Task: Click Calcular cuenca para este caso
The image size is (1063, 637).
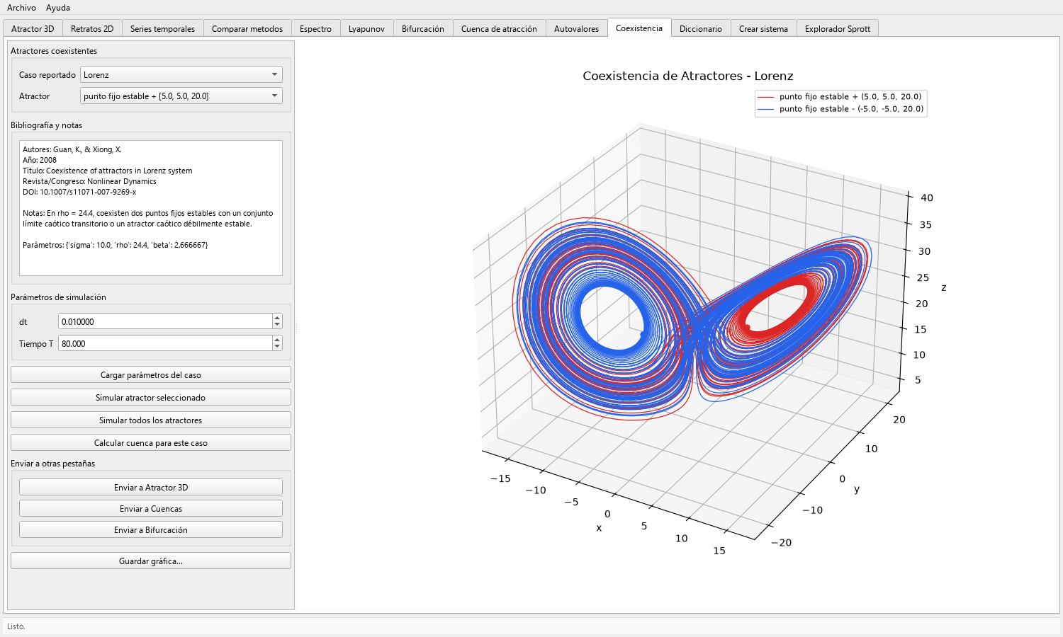Action: (x=151, y=442)
